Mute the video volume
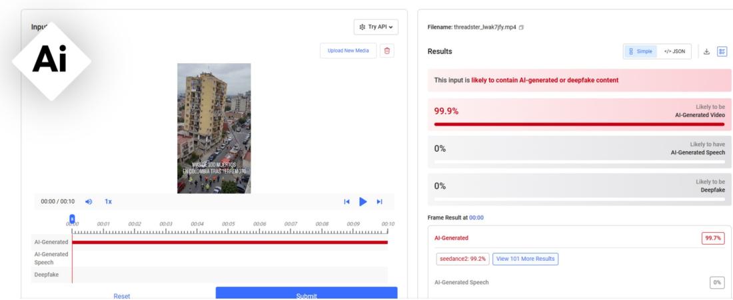 (x=89, y=202)
